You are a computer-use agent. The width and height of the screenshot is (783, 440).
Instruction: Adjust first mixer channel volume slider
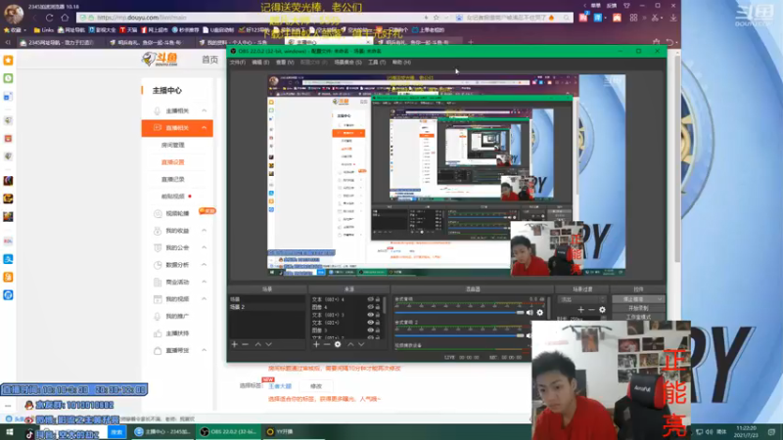[459, 313]
